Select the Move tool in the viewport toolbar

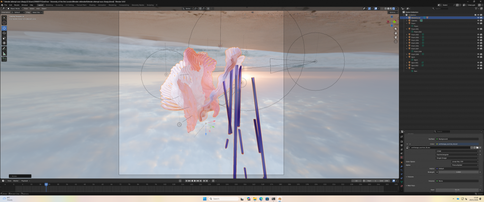tap(4, 28)
